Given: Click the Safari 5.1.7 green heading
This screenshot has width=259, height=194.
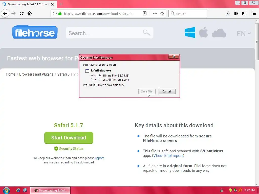Looking at the screenshot, I should (69, 125).
